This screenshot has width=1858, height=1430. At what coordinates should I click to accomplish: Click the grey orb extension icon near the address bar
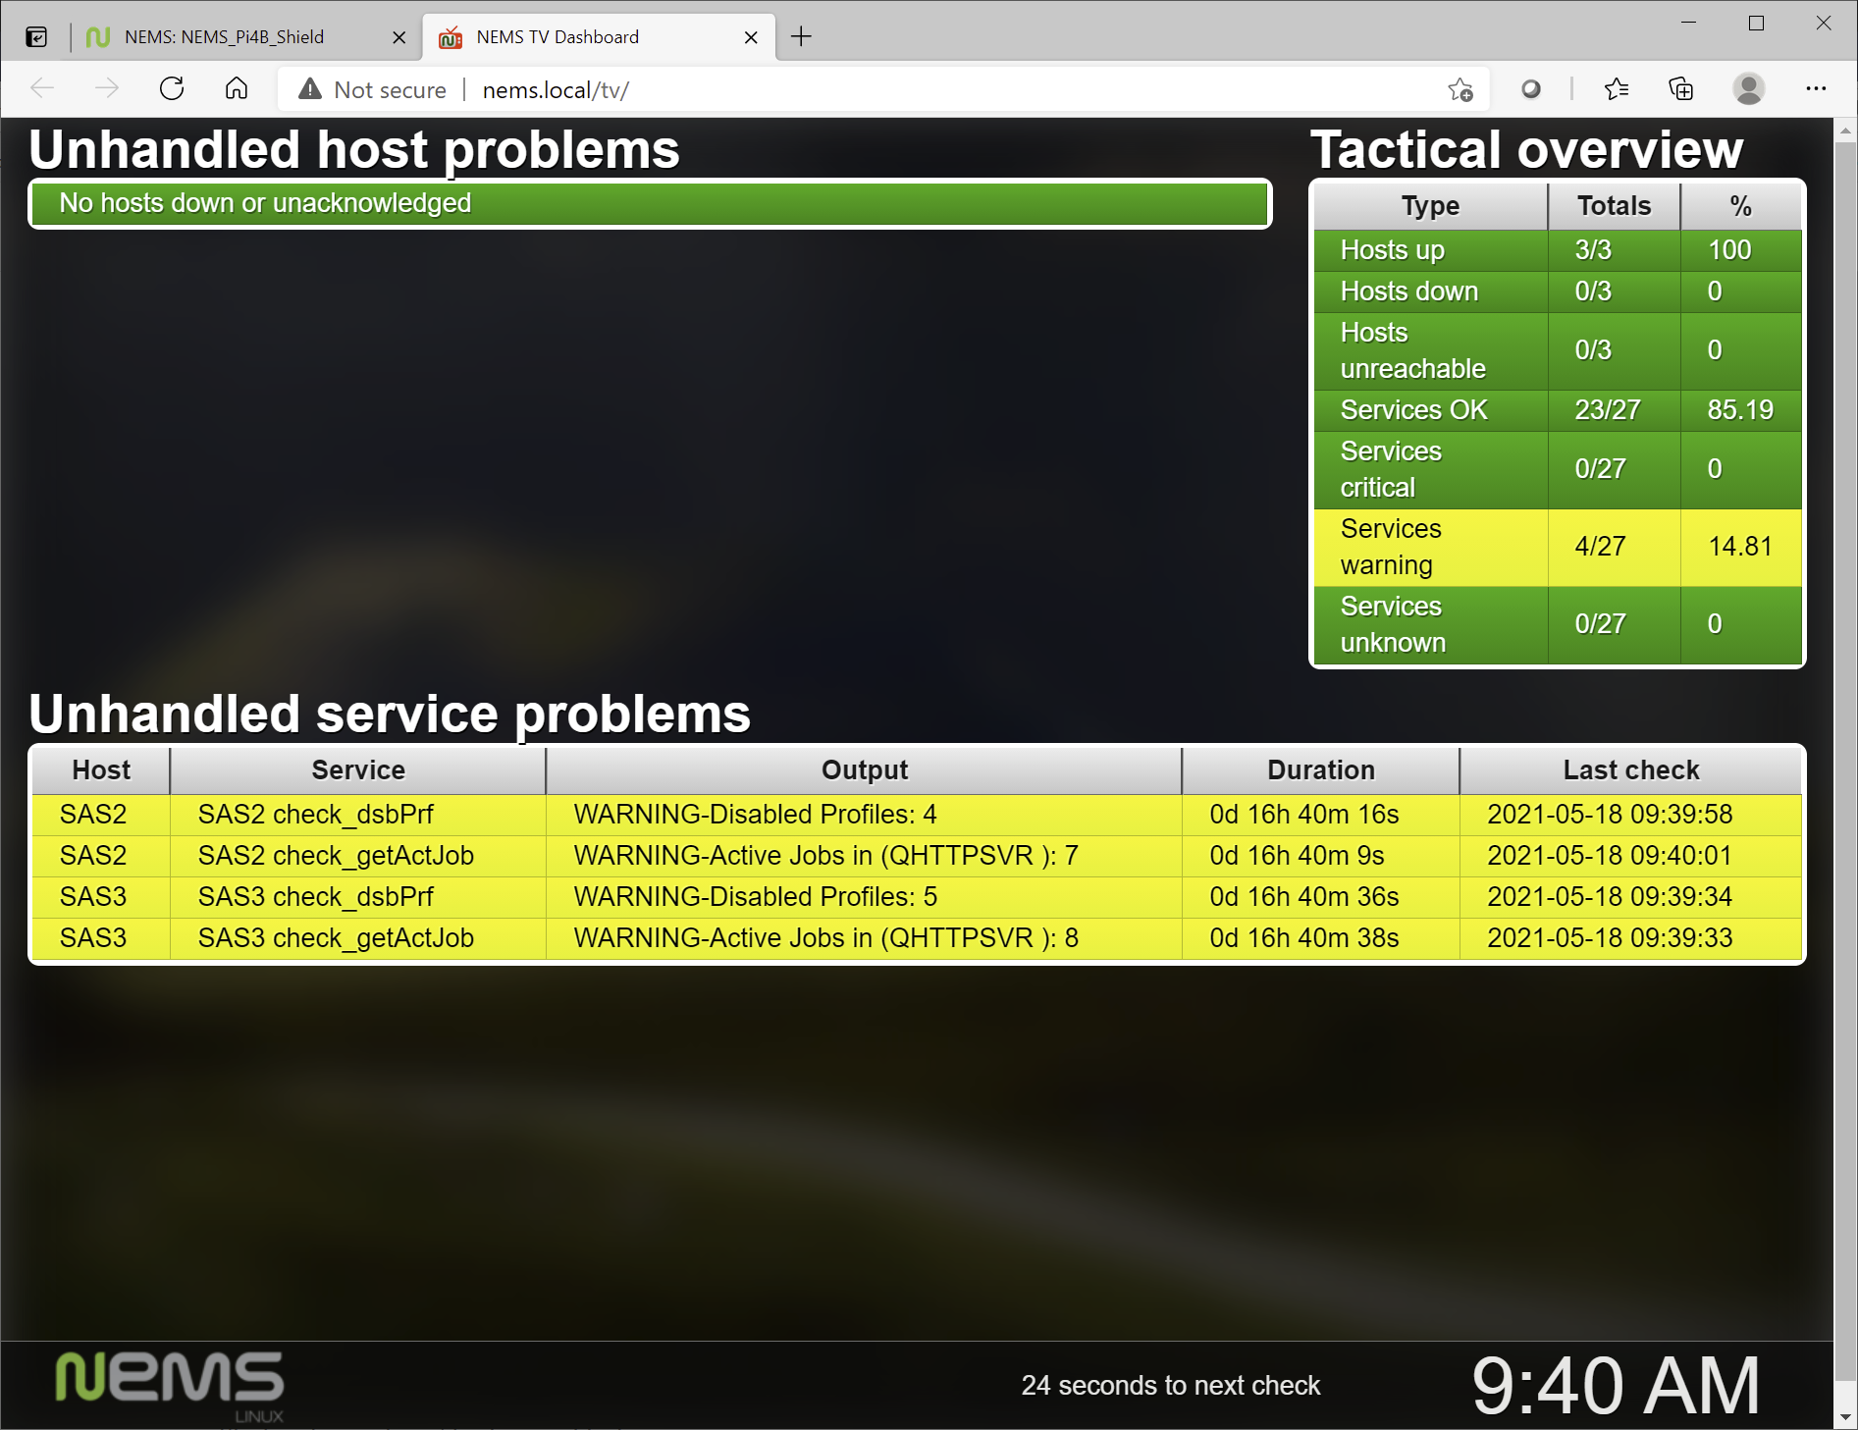[x=1531, y=89]
